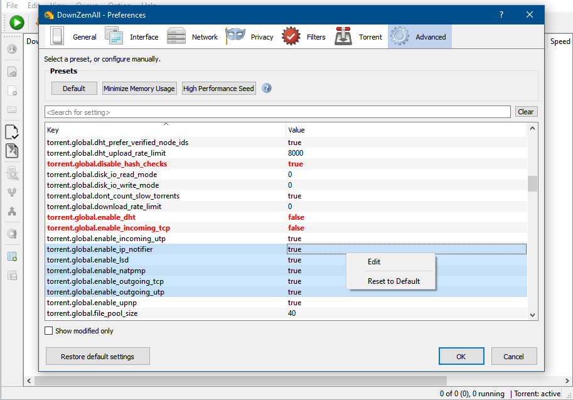The height and width of the screenshot is (400, 573).
Task: Click the Network server icon
Action: (176, 36)
